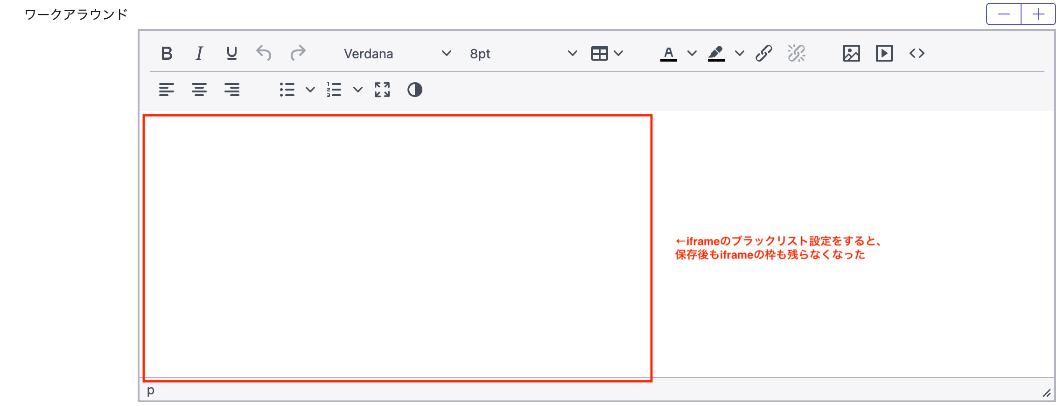Viewport: 1064px width, 406px height.
Task: Click the insert table icon
Action: point(599,54)
